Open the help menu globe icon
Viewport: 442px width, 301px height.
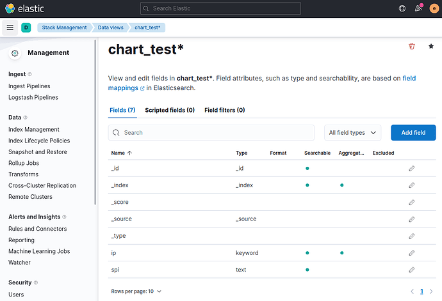tap(402, 9)
